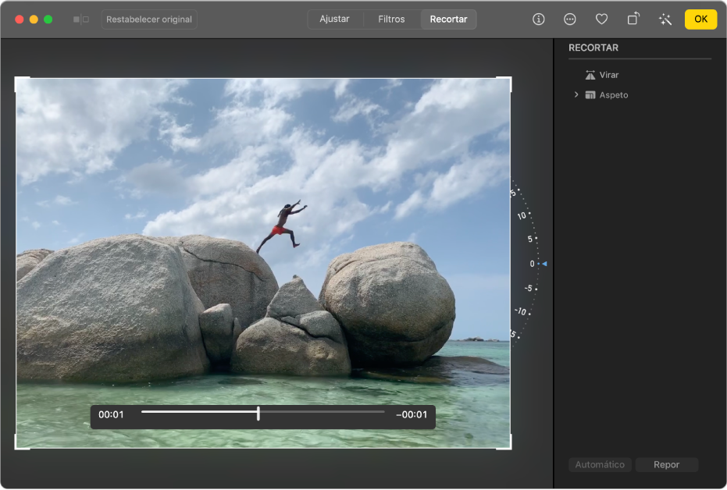Click the bottom-left crop corner handle
The width and height of the screenshot is (727, 490).
pos(17,447)
